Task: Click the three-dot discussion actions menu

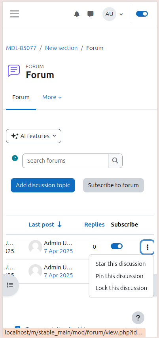Action: [148, 247]
